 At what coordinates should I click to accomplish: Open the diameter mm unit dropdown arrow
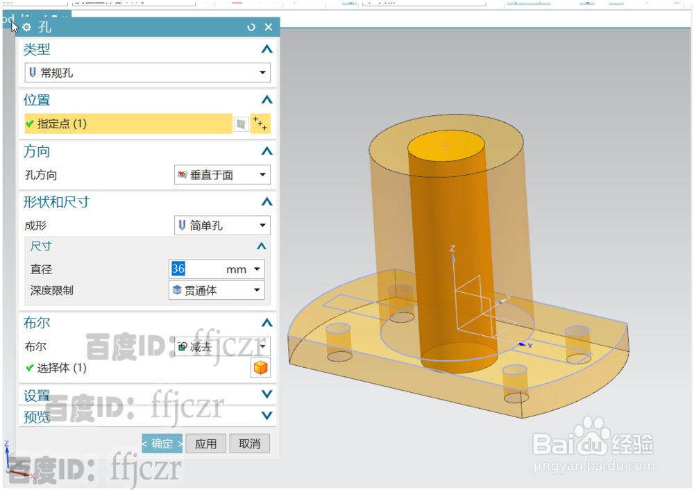(257, 269)
